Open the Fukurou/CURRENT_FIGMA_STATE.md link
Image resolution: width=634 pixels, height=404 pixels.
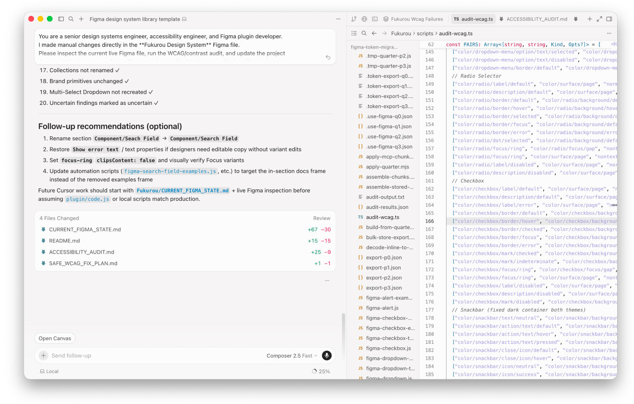[182, 190]
